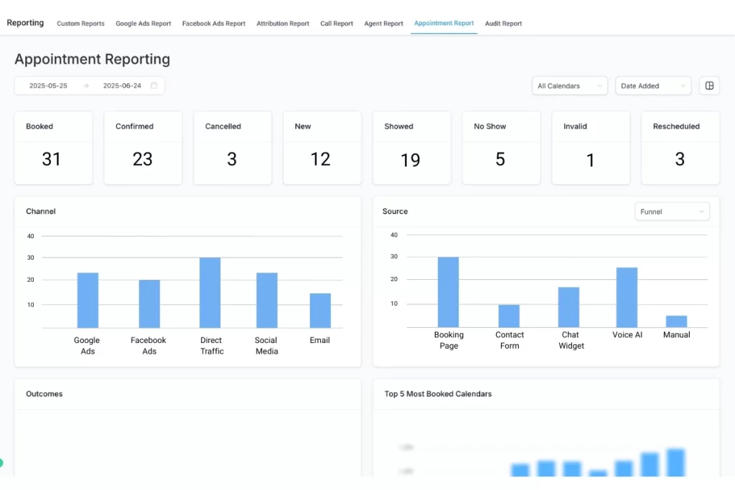The image size is (735, 490).
Task: Click the start date 2025-05-25 field
Action: click(48, 85)
